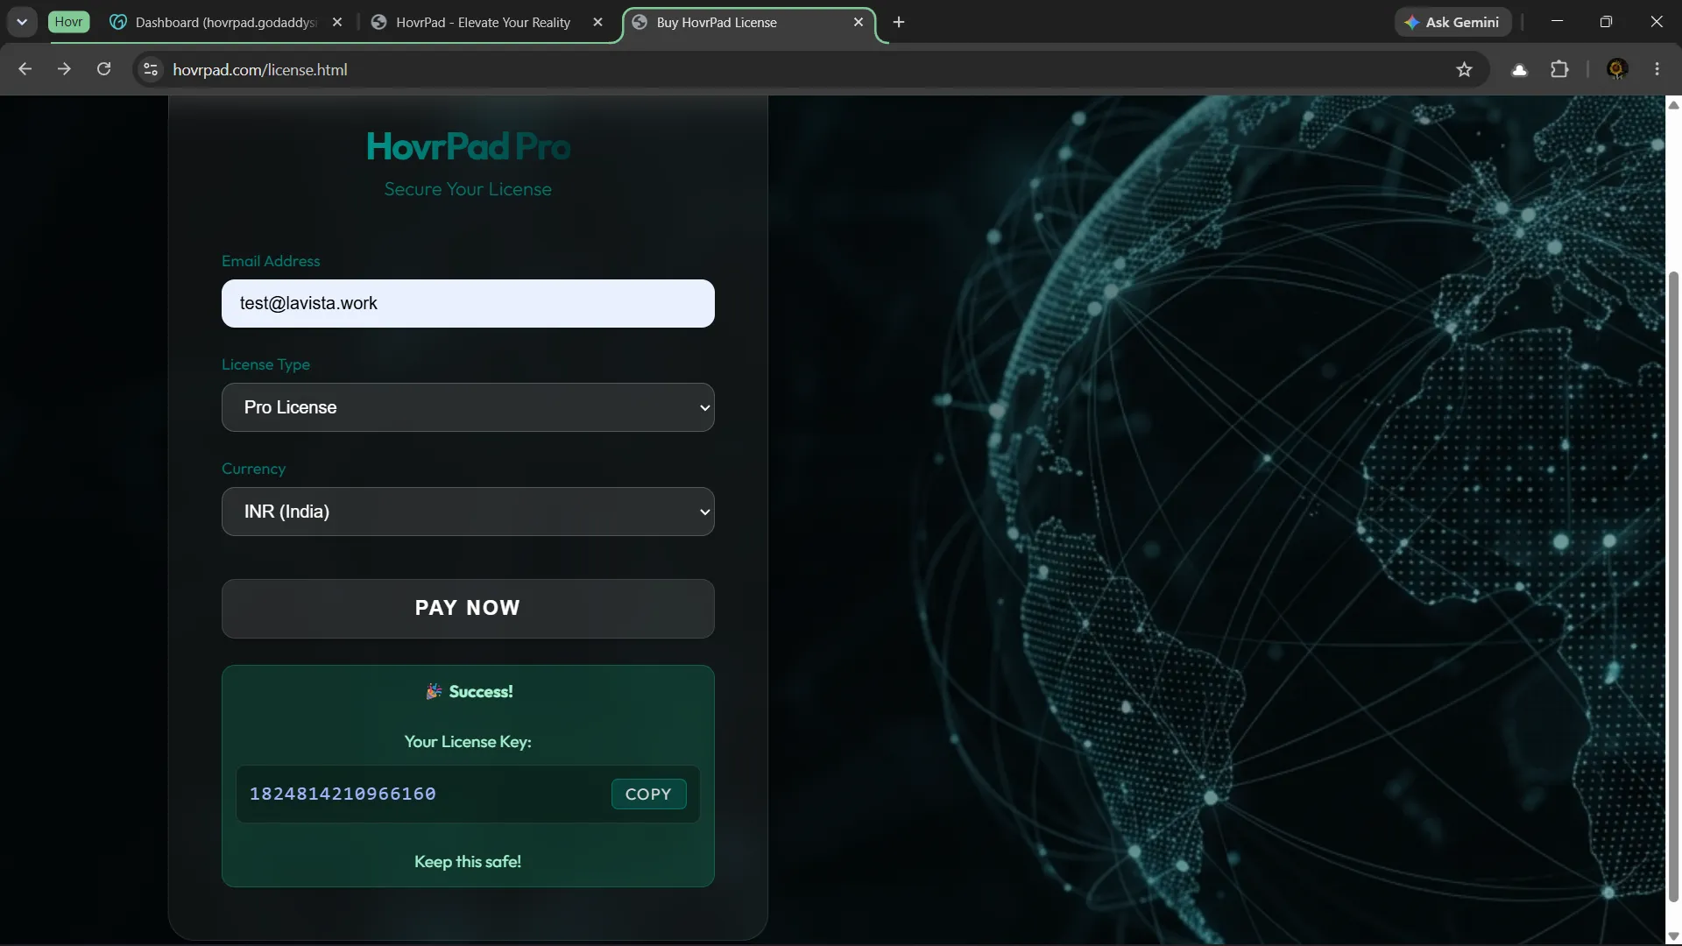Click the scrollbar down arrow
This screenshot has width=1682, height=946.
click(x=1673, y=936)
